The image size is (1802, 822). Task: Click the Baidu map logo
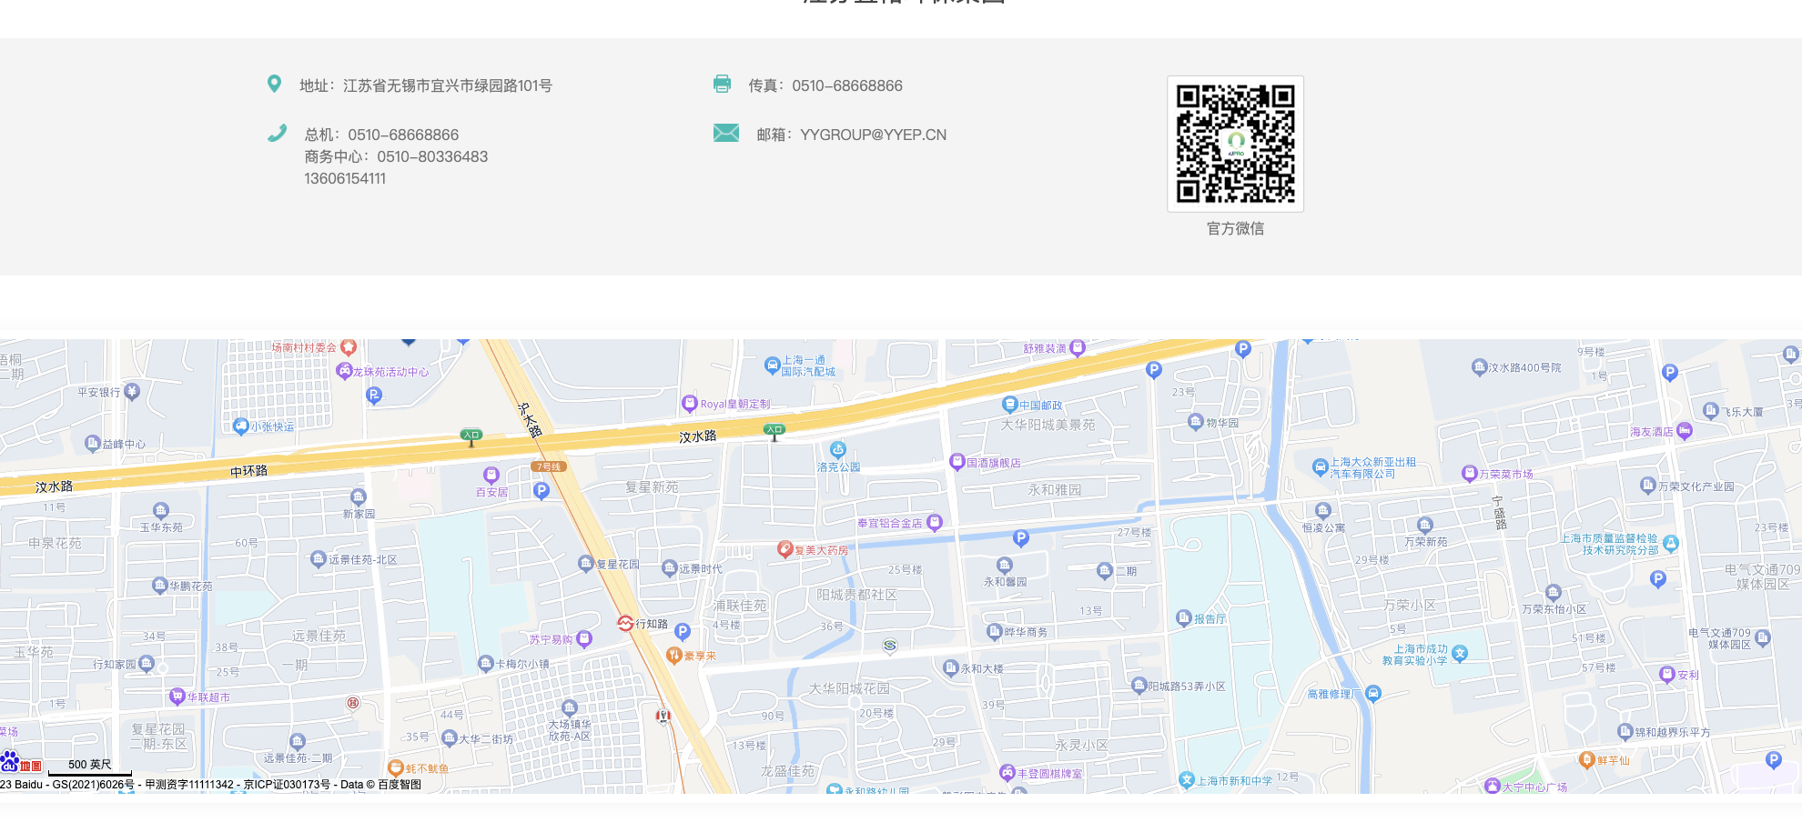click(21, 762)
